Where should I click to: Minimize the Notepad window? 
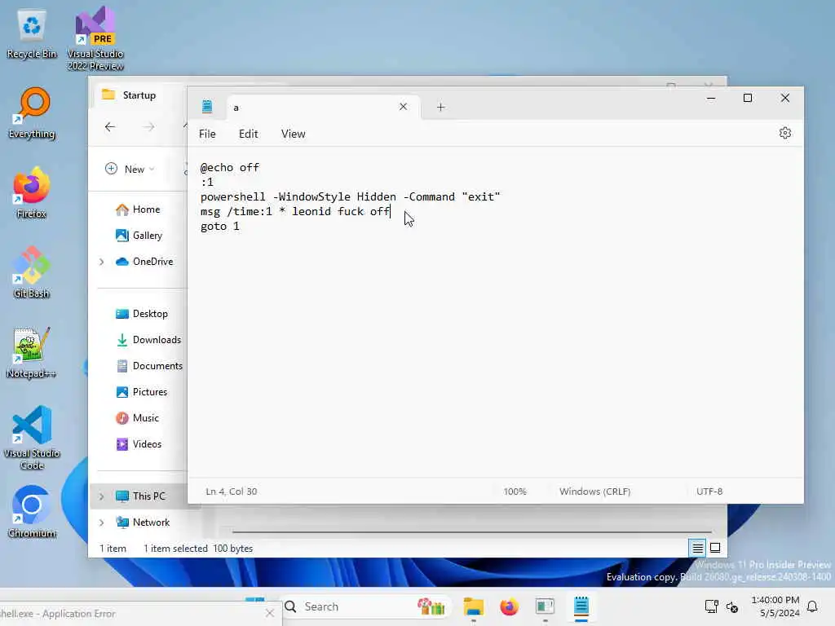point(711,98)
